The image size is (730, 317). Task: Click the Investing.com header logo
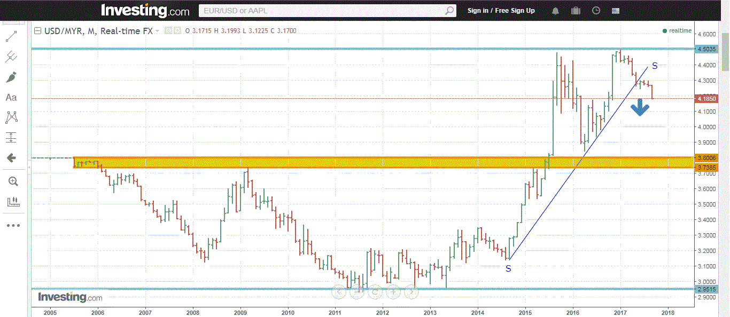[145, 10]
